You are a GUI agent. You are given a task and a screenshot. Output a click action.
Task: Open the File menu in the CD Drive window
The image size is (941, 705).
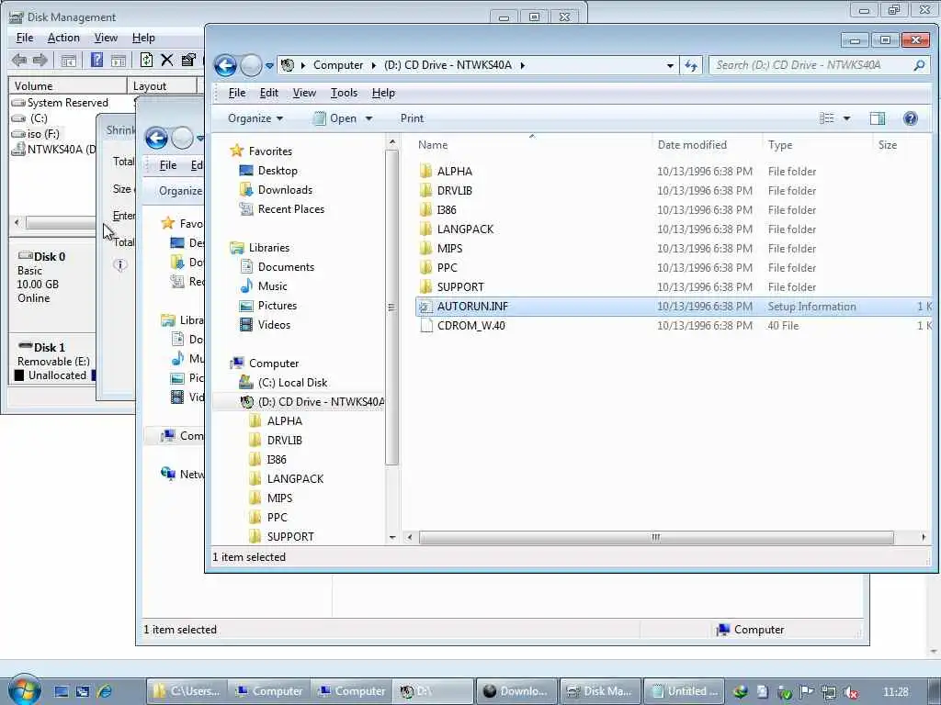237,93
